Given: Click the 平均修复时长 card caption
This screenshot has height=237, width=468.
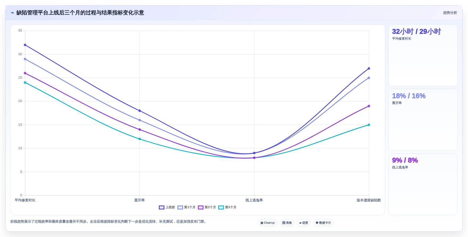Looking at the screenshot, I should (x=401, y=39).
